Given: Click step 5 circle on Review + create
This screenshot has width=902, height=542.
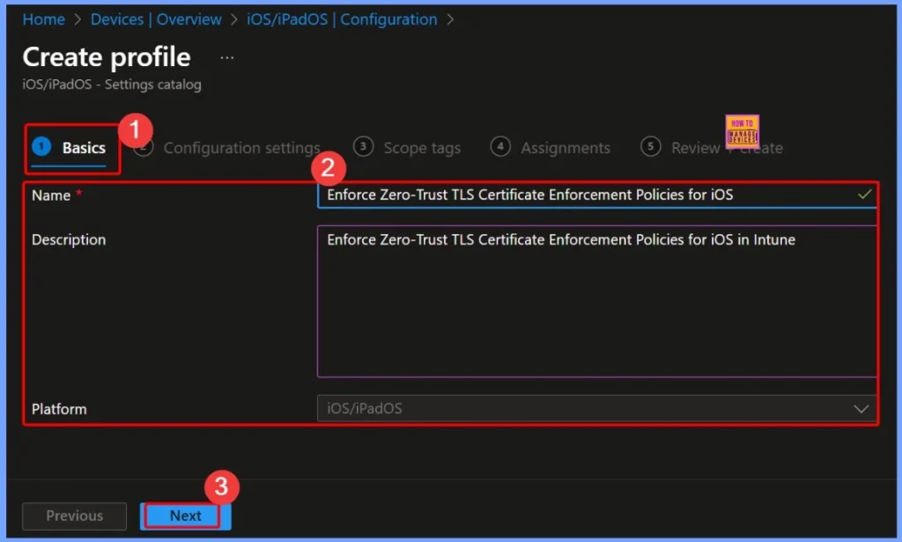Looking at the screenshot, I should pyautogui.click(x=651, y=148).
